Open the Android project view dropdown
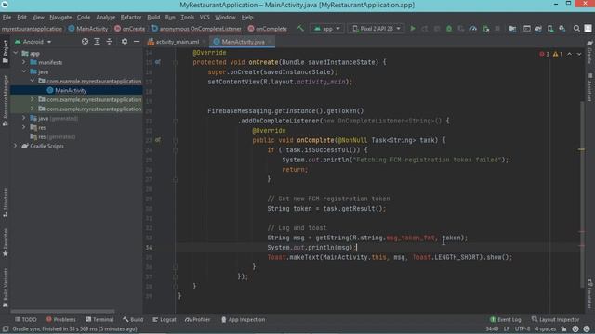Screen dimensions: 595x334 pyautogui.click(x=33, y=41)
